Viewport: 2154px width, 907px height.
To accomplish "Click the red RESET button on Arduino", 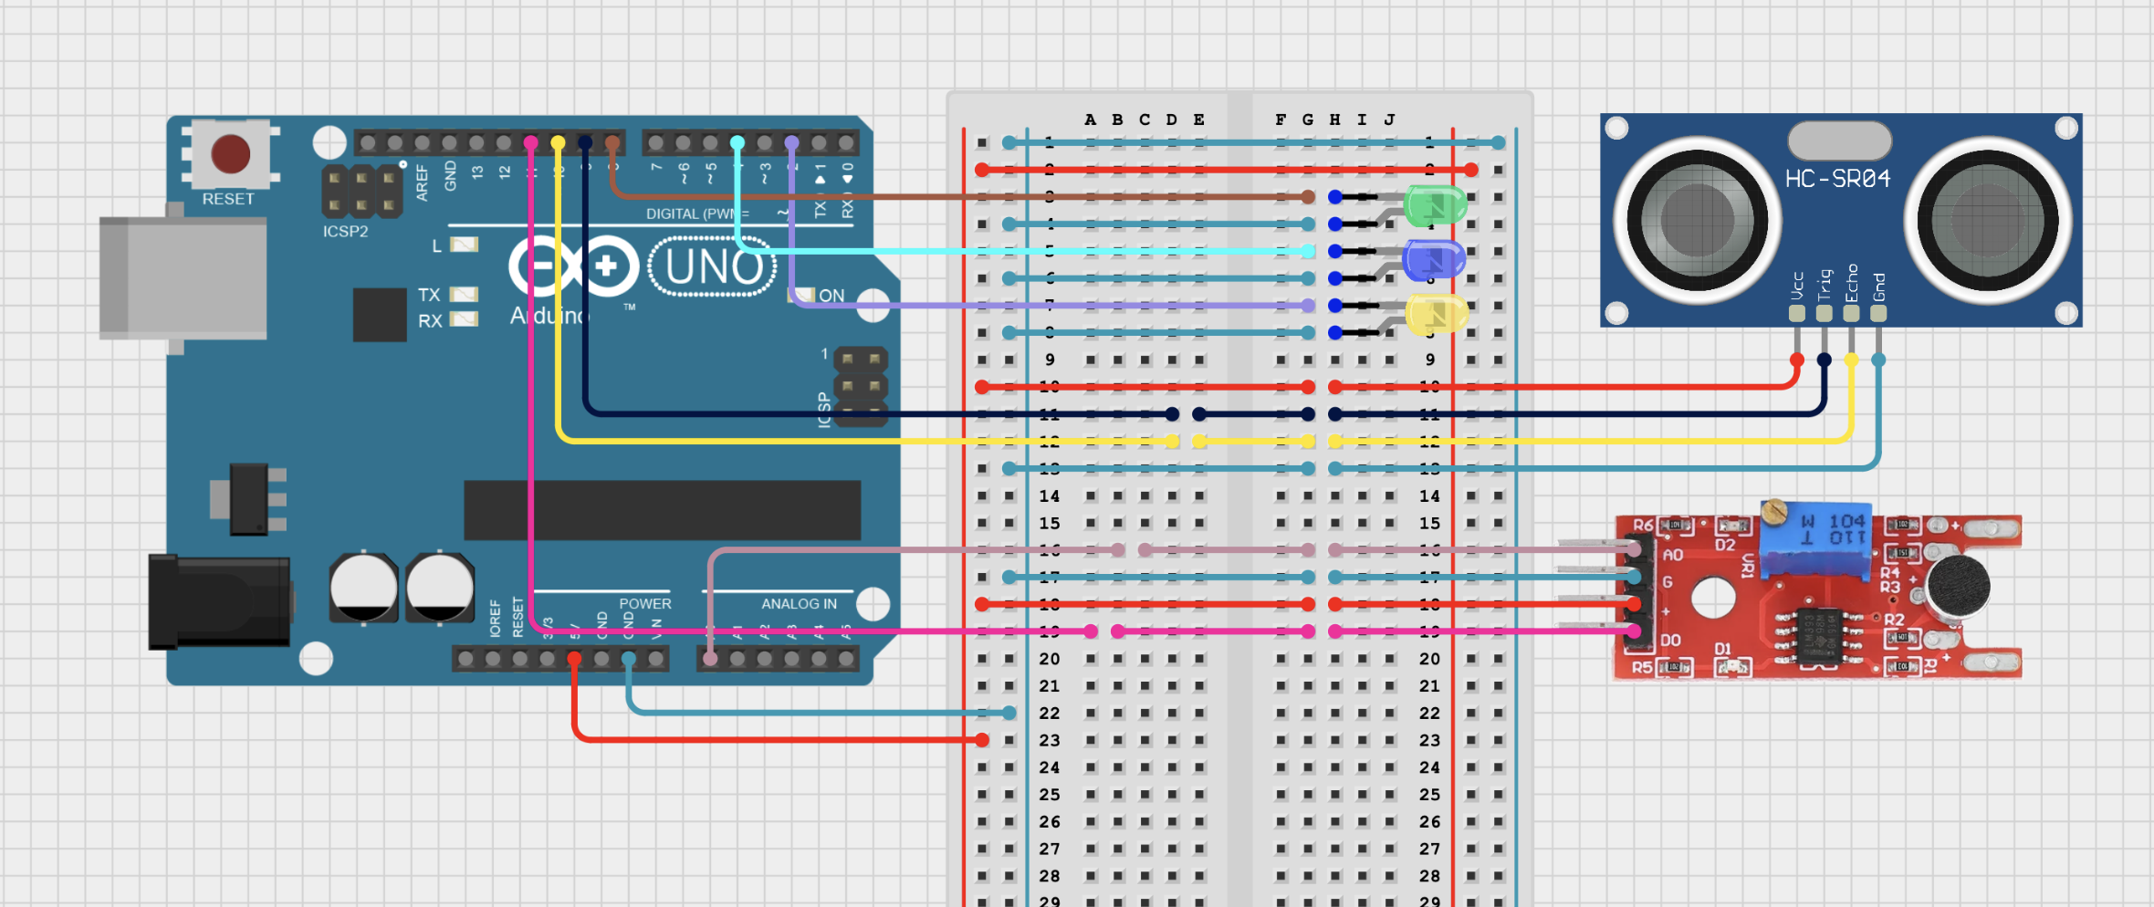I will [230, 154].
